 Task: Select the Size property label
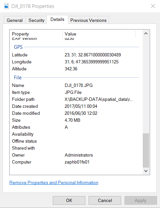pyautogui.click(x=16, y=120)
